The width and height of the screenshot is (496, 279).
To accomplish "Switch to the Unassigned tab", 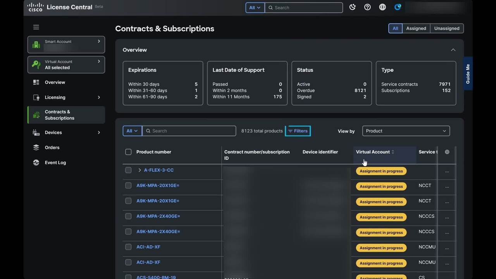I will (x=447, y=28).
